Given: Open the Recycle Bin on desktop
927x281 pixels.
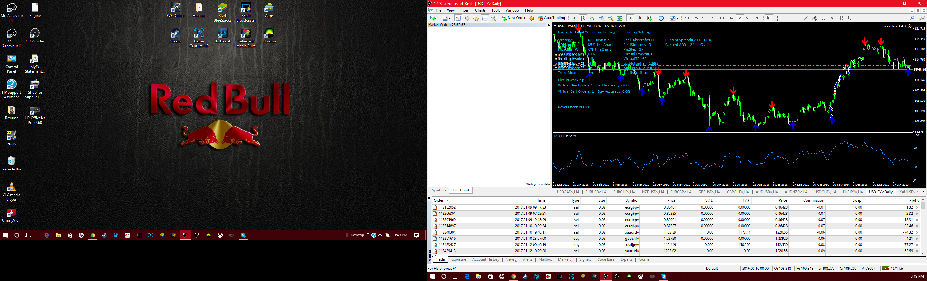Looking at the screenshot, I should pyautogui.click(x=12, y=164).
